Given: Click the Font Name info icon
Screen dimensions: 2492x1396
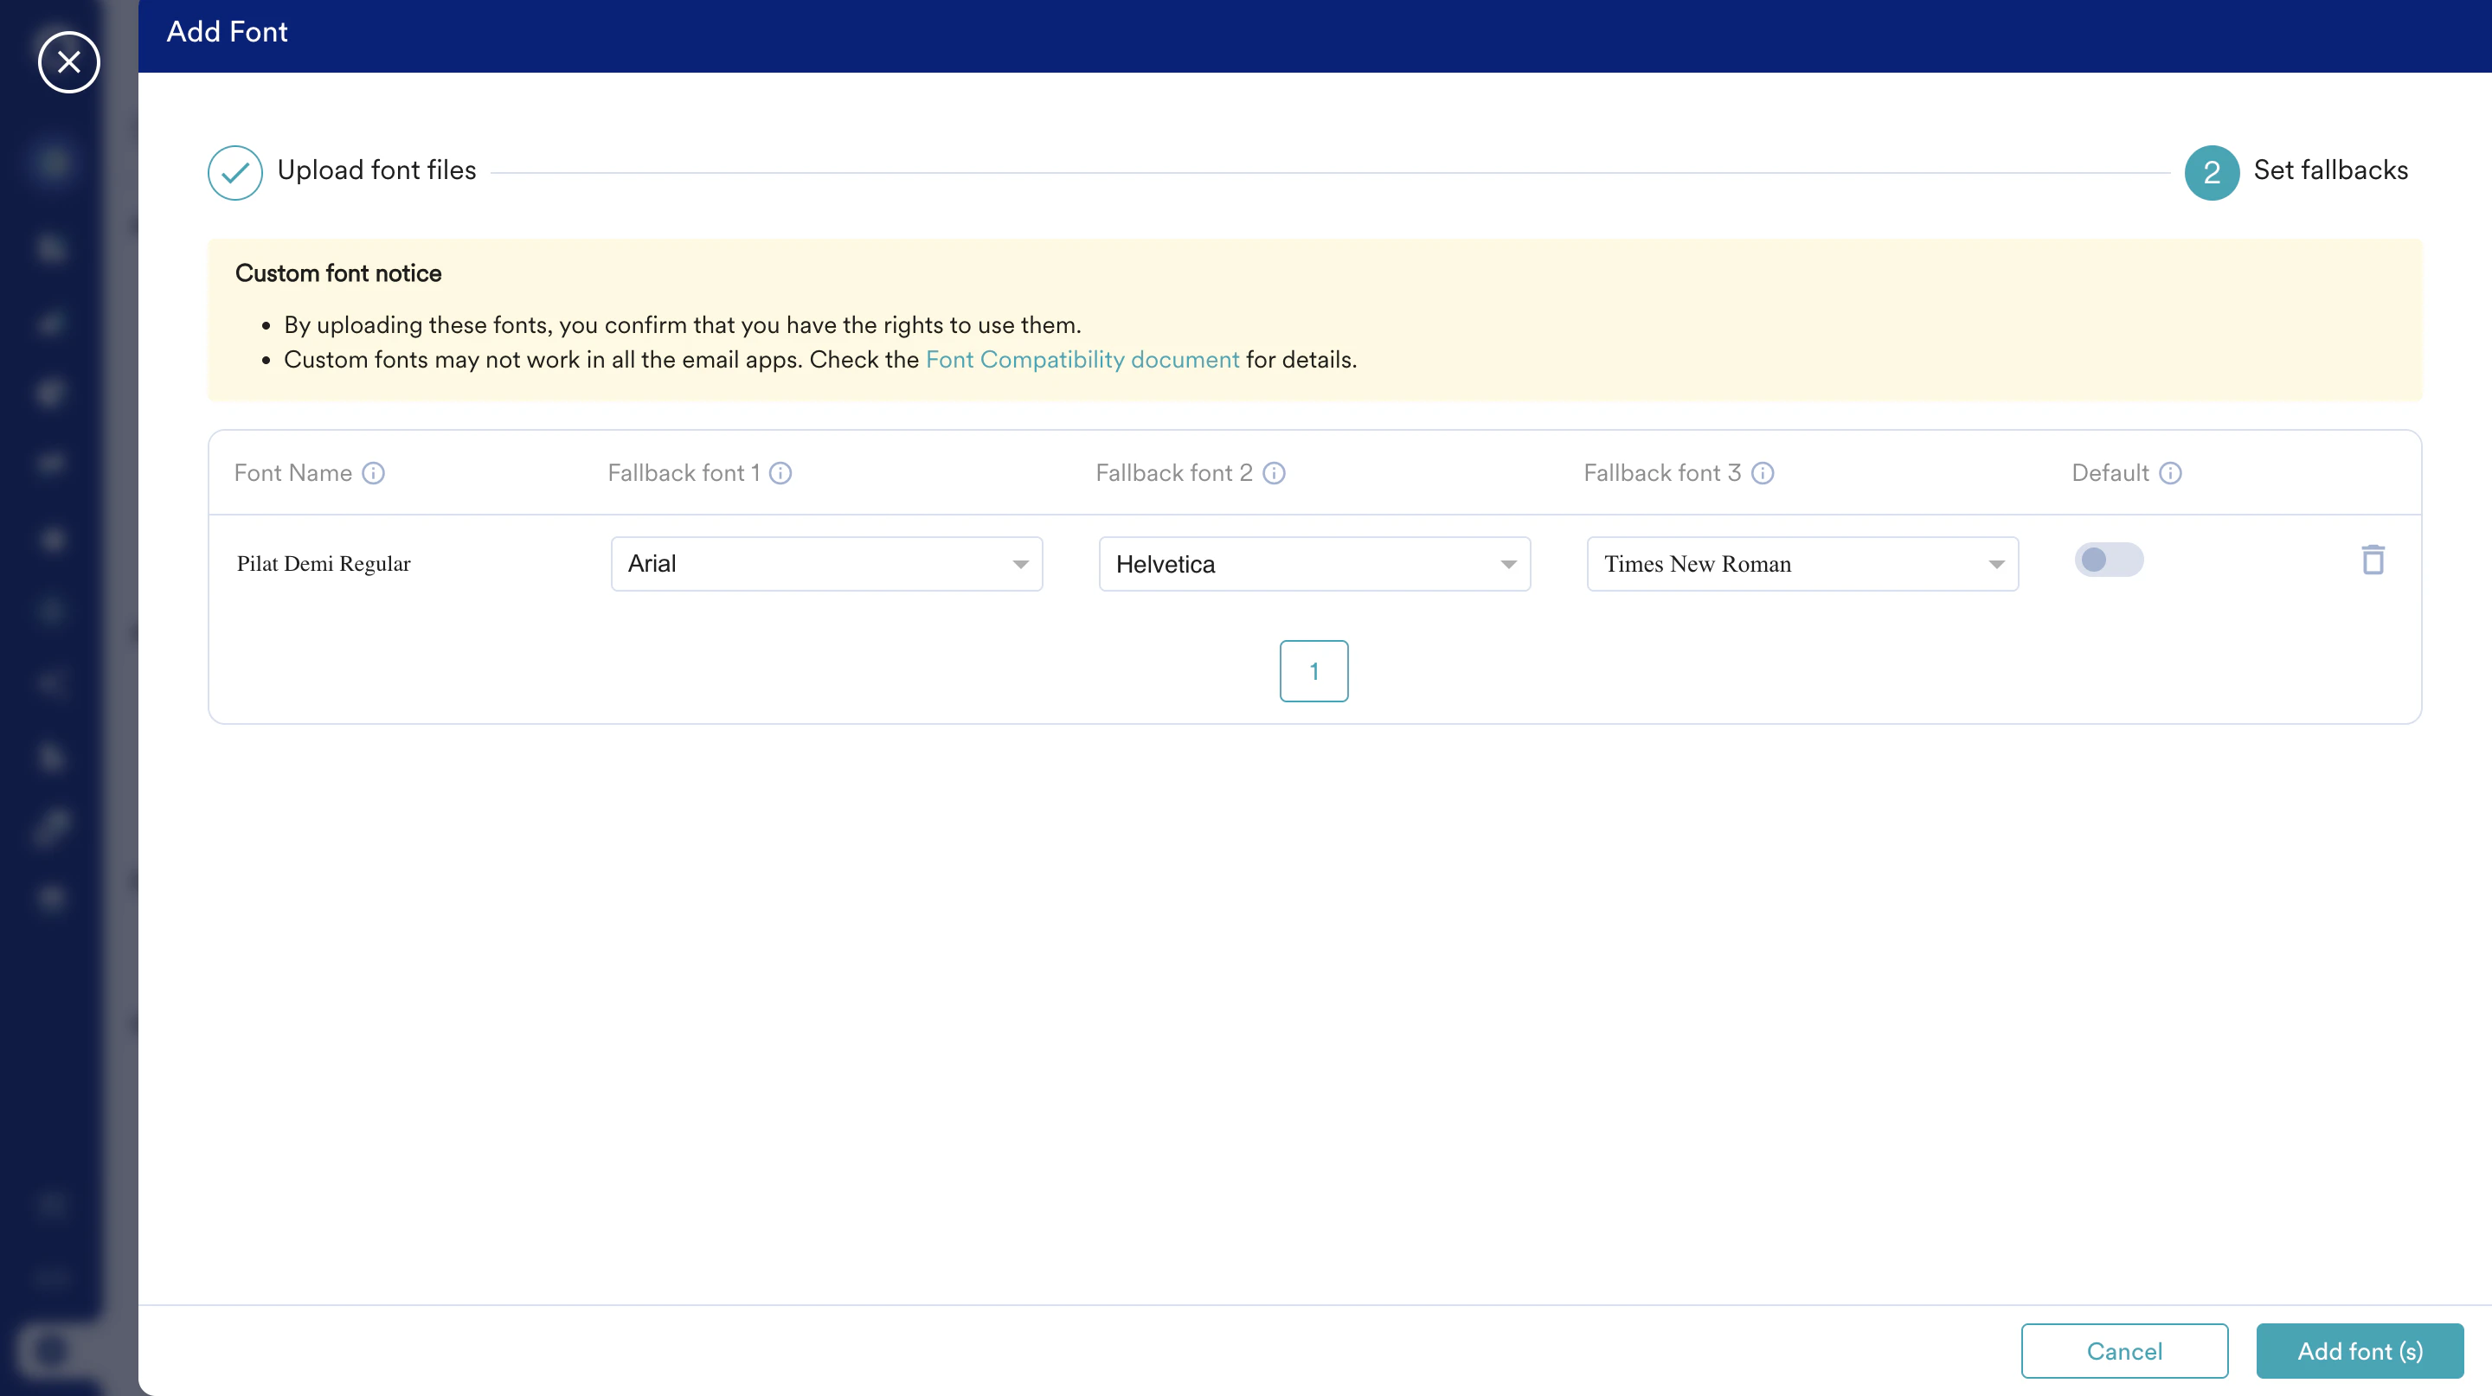Looking at the screenshot, I should coord(374,473).
